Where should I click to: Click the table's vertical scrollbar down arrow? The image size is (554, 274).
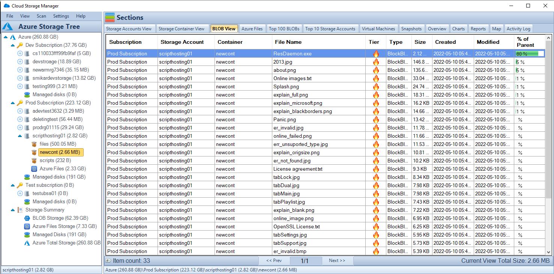tap(548, 252)
